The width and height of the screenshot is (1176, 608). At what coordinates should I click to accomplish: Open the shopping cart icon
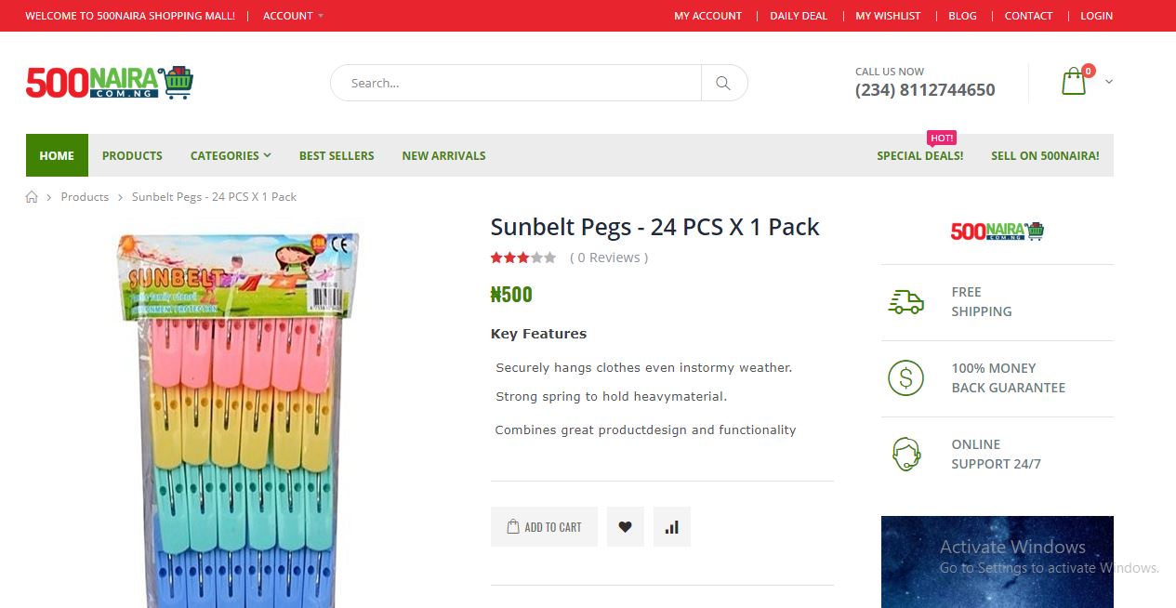coord(1074,81)
